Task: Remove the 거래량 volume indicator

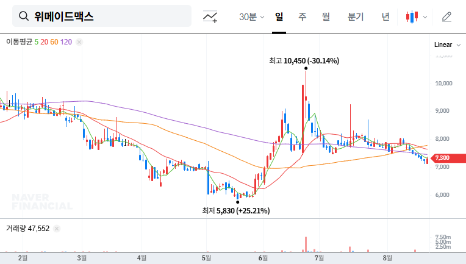Action: 57,229
